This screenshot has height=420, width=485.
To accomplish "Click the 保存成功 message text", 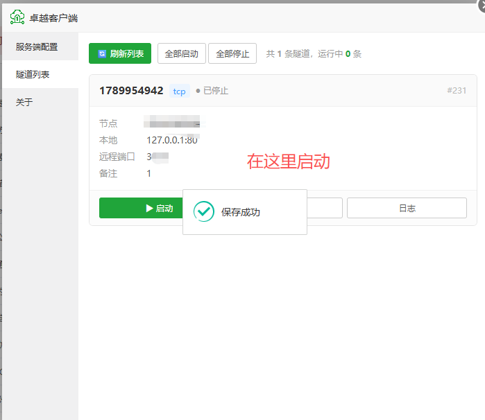I will click(241, 212).
